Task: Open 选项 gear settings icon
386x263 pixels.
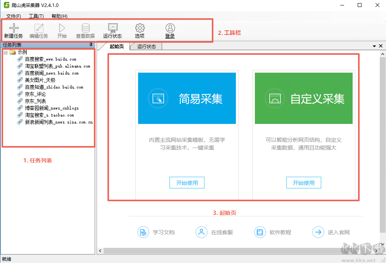Action: (x=140, y=28)
